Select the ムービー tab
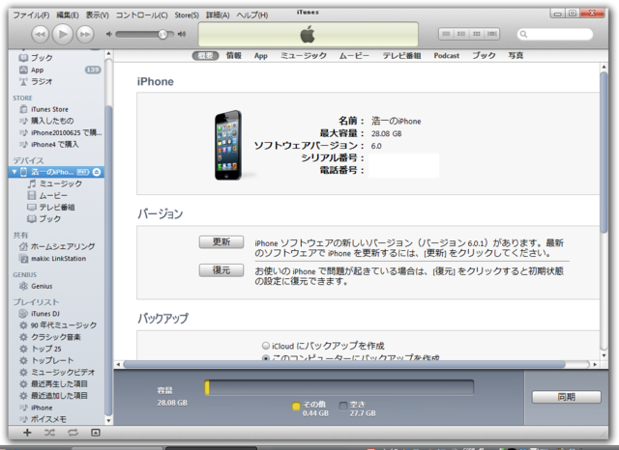 (x=354, y=56)
